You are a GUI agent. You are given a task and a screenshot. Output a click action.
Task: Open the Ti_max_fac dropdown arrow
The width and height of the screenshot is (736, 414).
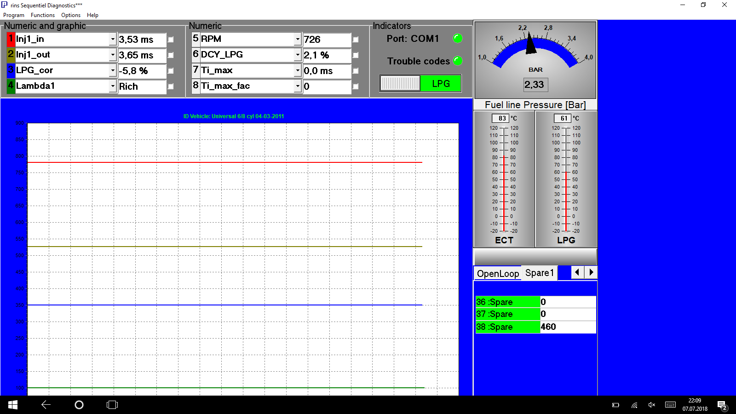pos(298,86)
